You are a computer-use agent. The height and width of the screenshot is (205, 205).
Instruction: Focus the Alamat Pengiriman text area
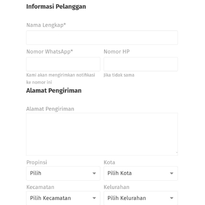click(x=102, y=134)
